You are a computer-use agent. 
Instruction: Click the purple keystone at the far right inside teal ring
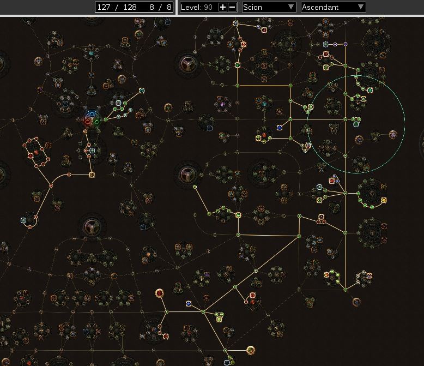point(393,134)
